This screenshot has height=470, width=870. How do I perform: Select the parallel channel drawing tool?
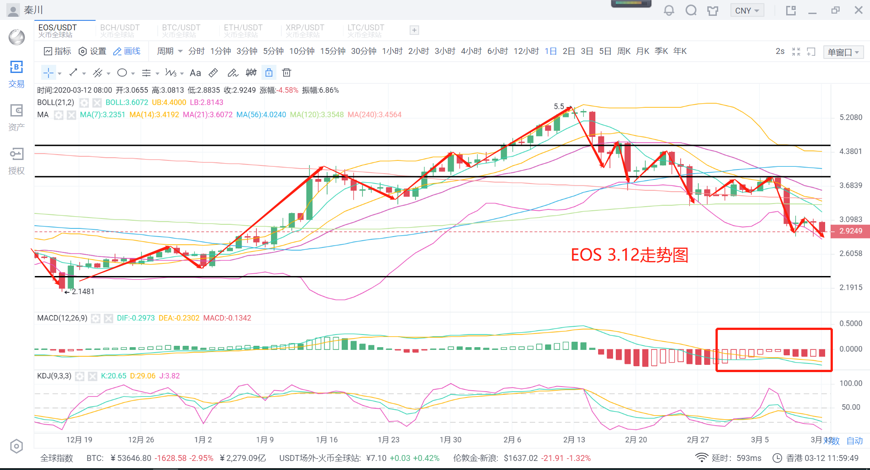click(x=97, y=73)
